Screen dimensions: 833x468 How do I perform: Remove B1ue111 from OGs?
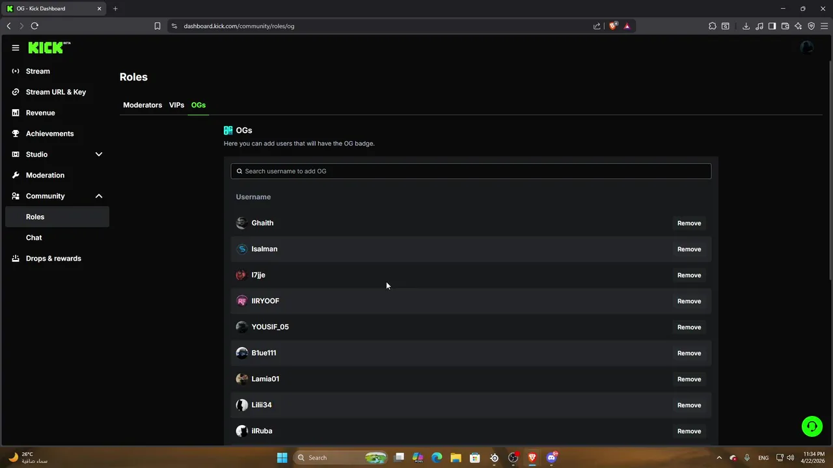689,353
